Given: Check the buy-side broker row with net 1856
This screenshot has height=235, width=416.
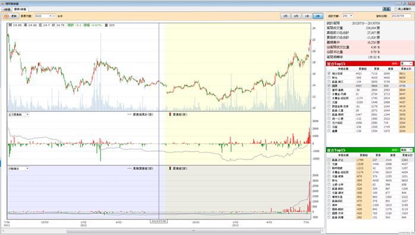Looking at the screenshot, I should (329, 123).
